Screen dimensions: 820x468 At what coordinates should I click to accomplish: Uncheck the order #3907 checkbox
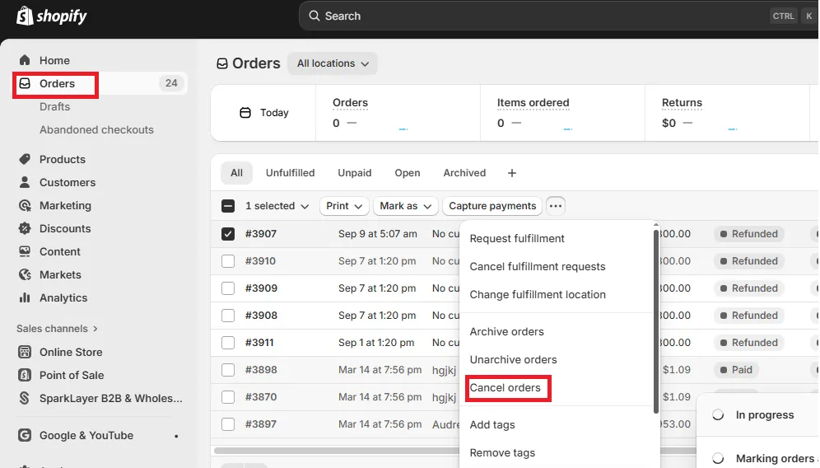coord(228,234)
